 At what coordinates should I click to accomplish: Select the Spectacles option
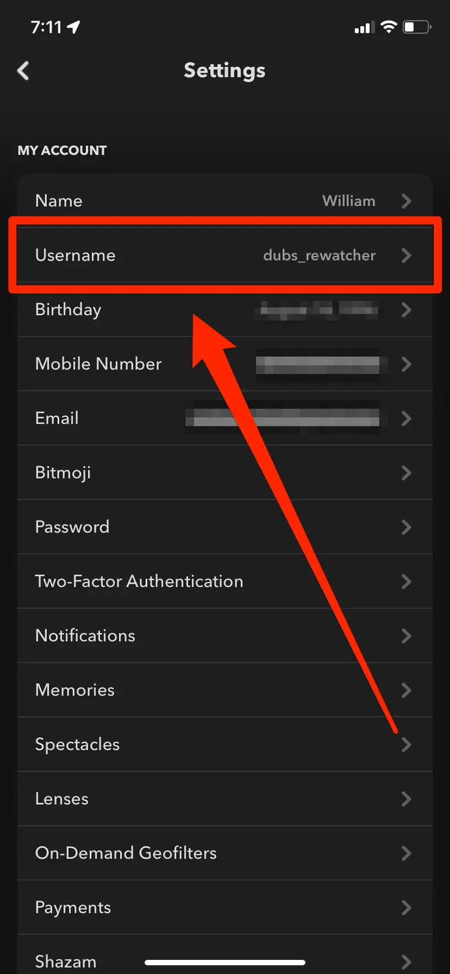[225, 744]
